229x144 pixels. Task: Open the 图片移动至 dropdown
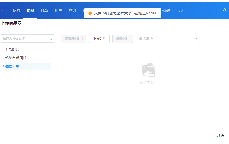(x=168, y=39)
